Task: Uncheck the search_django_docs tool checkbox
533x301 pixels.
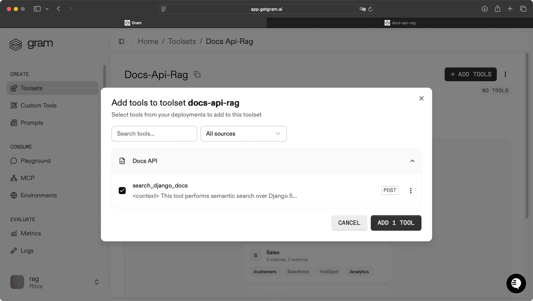Action: [122, 190]
